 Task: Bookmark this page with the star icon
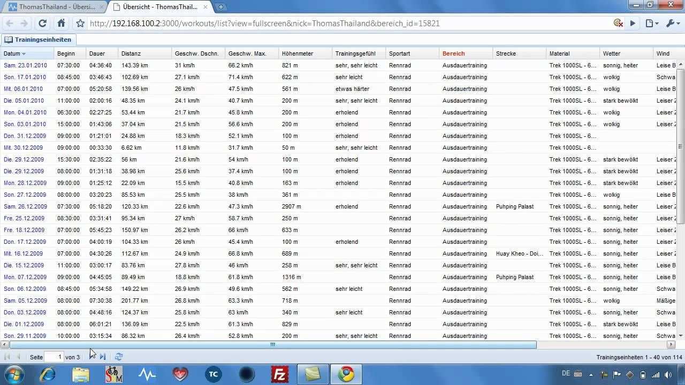point(80,24)
